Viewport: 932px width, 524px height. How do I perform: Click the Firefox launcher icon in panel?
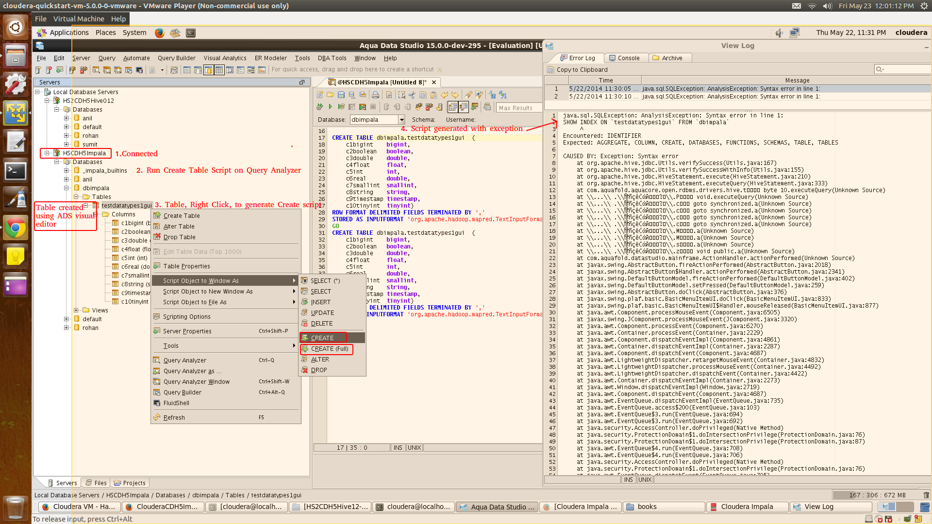(x=159, y=33)
